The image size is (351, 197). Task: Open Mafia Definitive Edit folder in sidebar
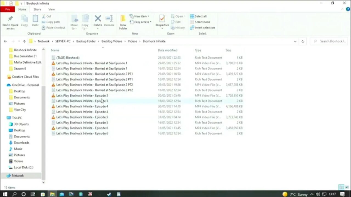coord(27,62)
